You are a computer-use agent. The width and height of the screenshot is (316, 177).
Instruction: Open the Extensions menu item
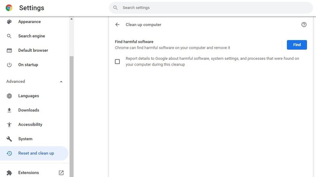[28, 173]
